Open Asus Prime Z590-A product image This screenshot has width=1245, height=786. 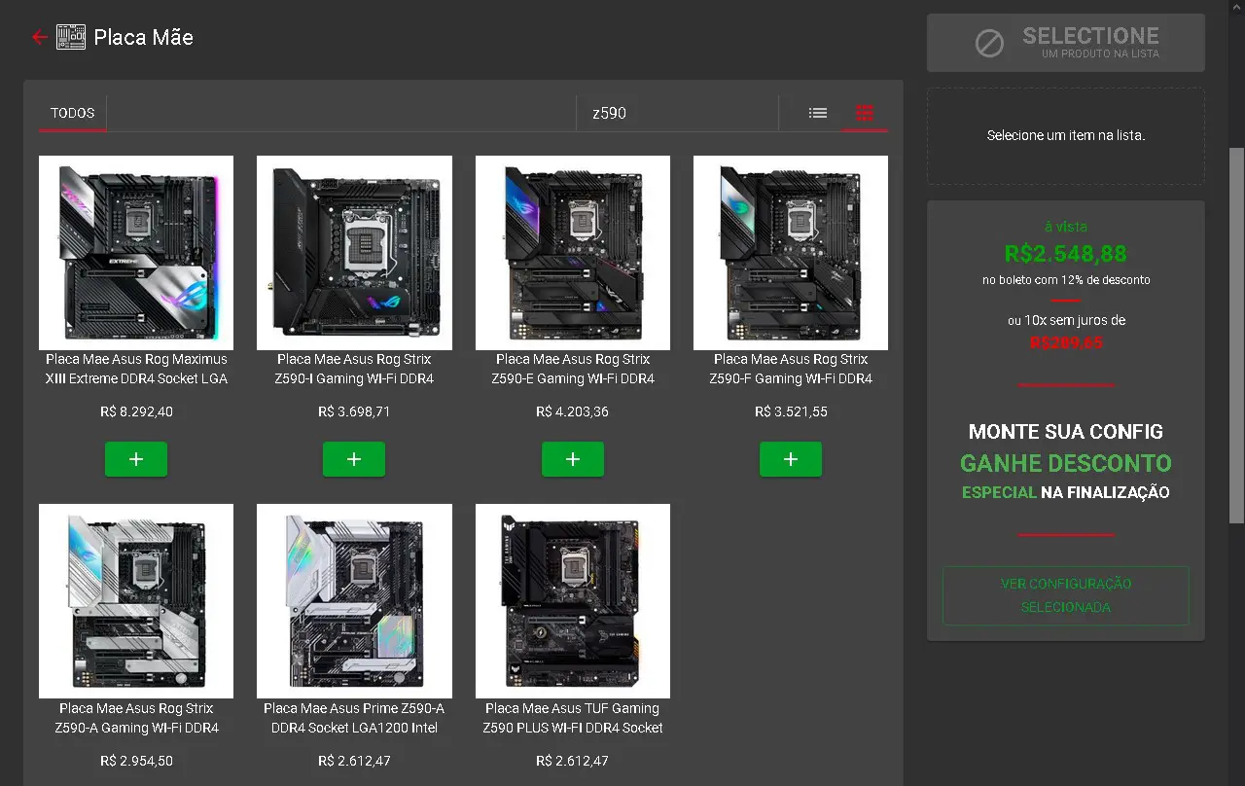[x=354, y=601]
